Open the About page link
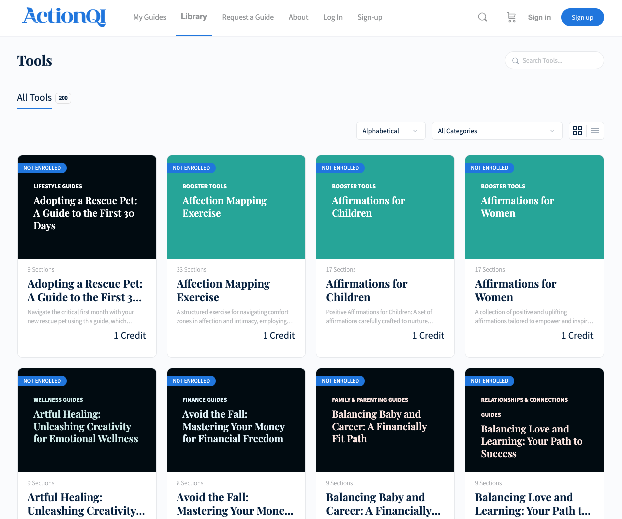This screenshot has width=622, height=519. [298, 17]
